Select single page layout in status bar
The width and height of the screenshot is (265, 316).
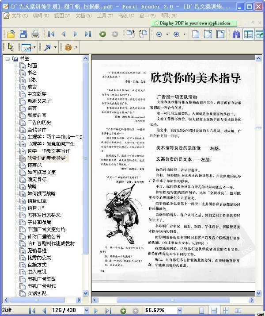click(x=201, y=311)
